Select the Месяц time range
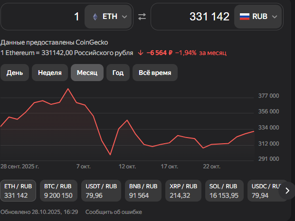 (87, 73)
